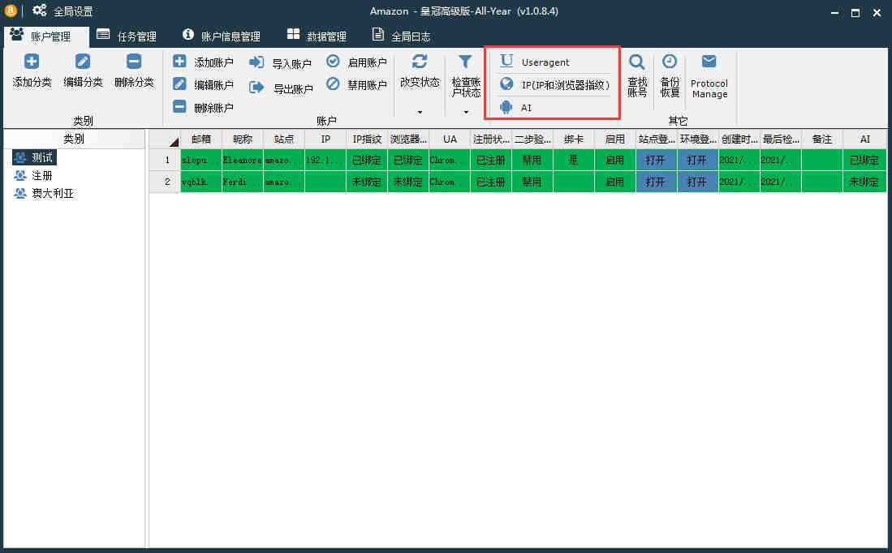Viewport: 892px width, 553px height.
Task: Click the 编辑分类 edit category icon
Action: point(83,62)
